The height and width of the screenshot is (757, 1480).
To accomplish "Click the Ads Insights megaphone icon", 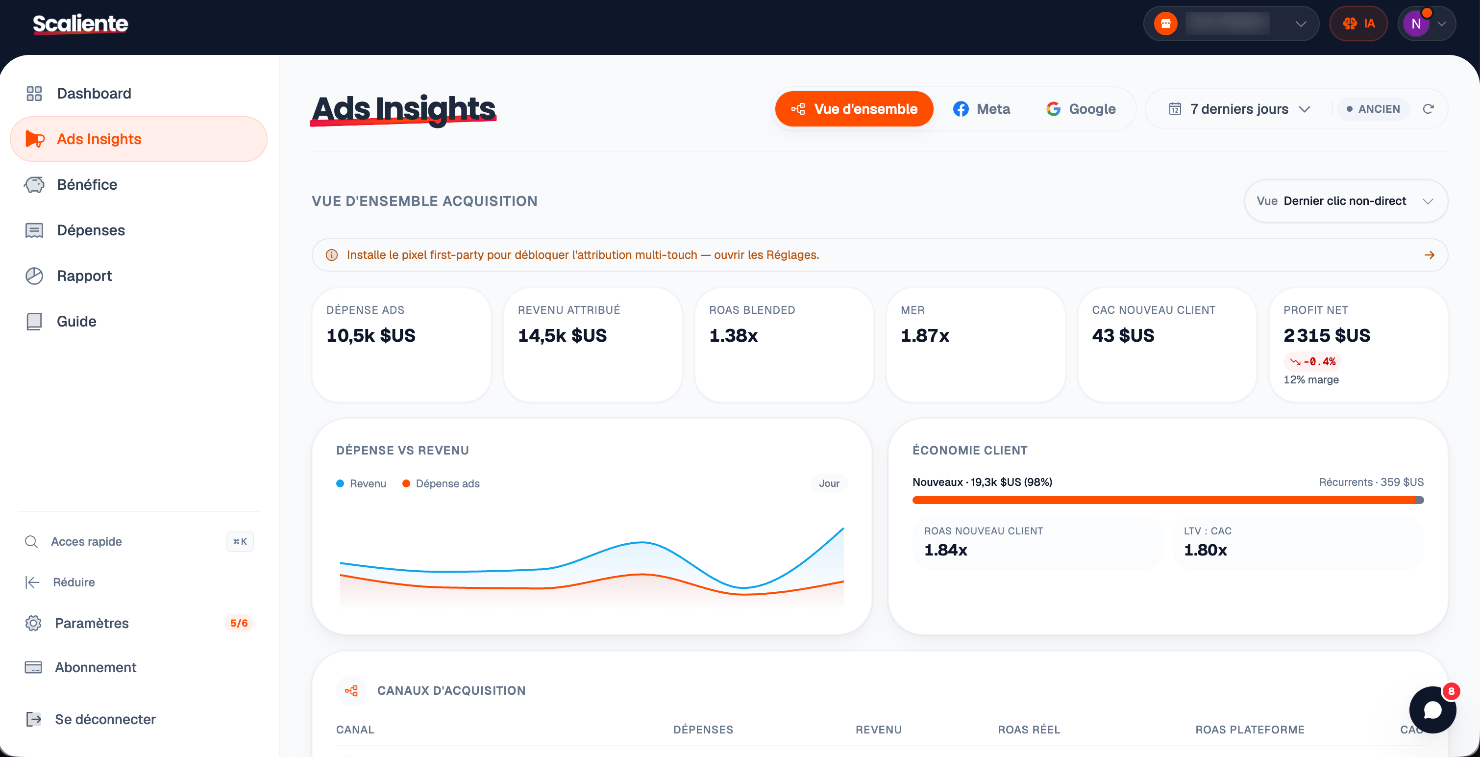I will click(x=34, y=139).
